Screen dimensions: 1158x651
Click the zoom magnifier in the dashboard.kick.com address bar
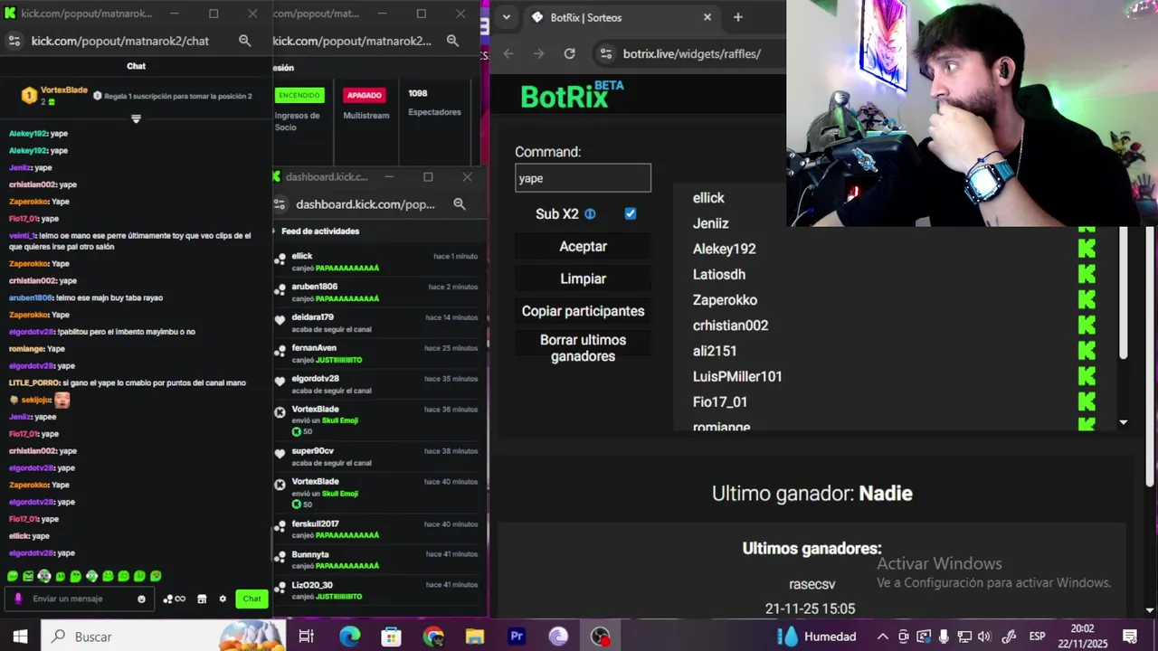[x=460, y=204]
